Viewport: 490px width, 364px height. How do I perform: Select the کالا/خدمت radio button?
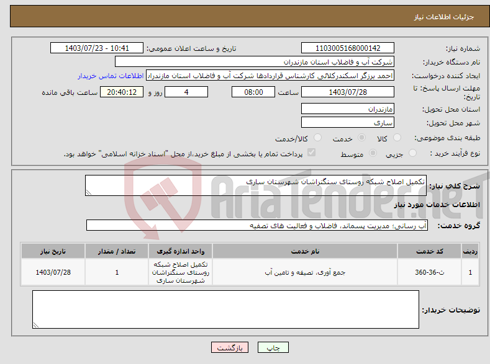317,138
